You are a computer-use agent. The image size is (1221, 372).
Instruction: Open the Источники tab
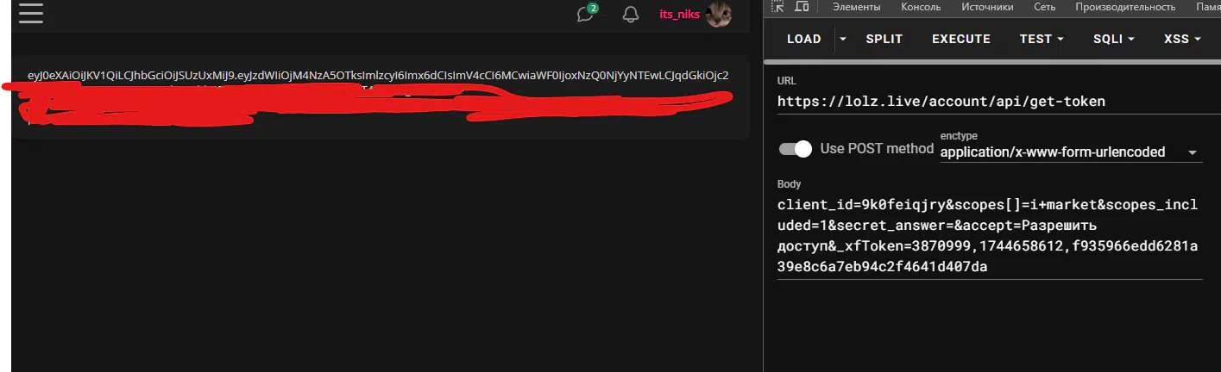[x=988, y=7]
